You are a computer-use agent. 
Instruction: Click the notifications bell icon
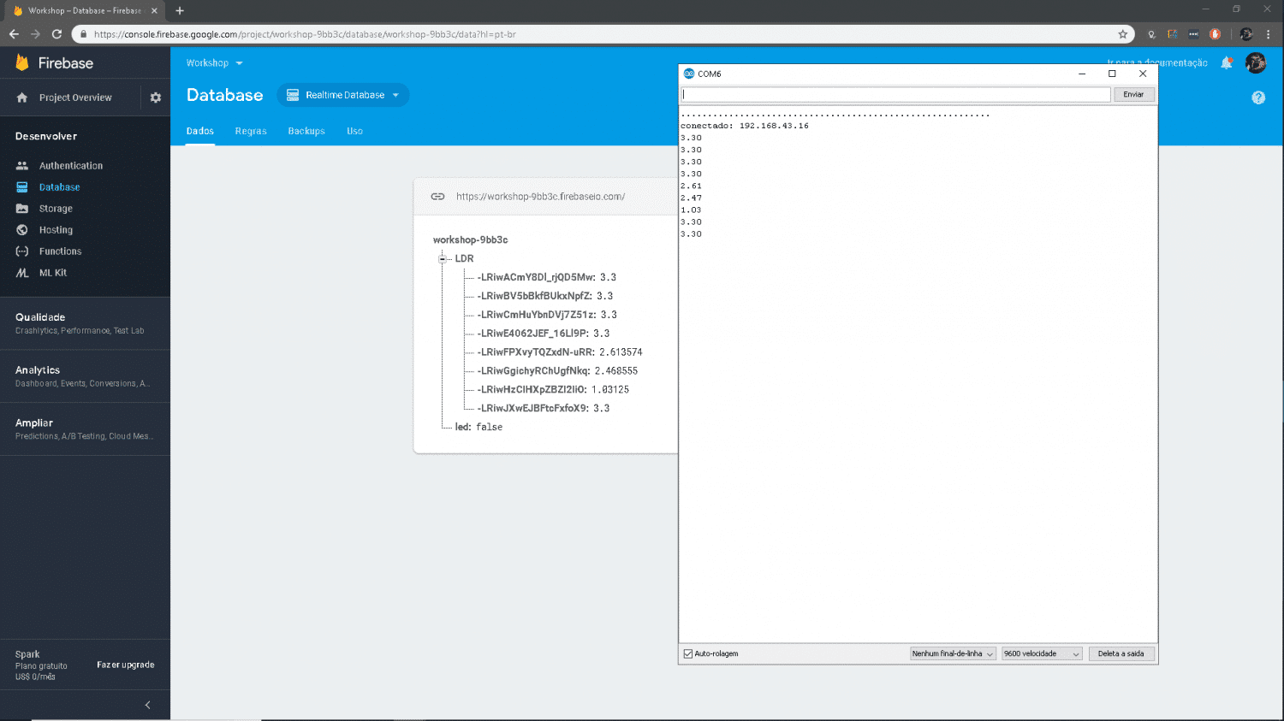point(1226,63)
